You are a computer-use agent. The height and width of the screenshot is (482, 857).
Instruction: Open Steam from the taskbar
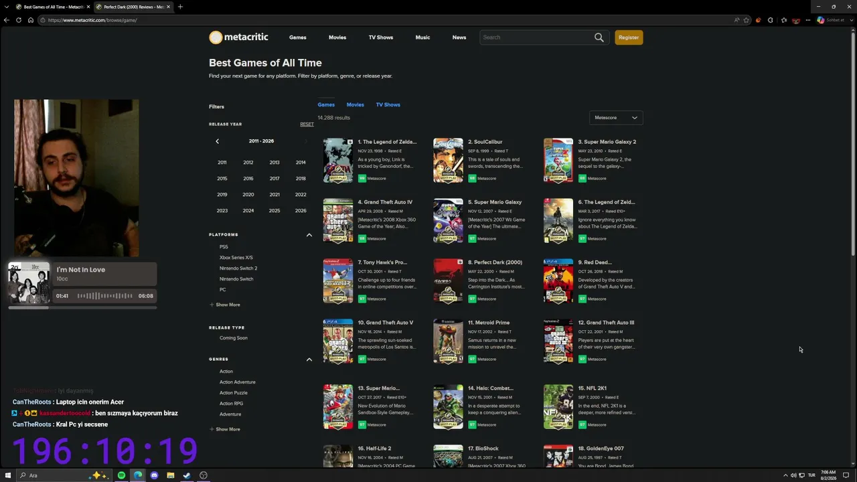pyautogui.click(x=187, y=475)
